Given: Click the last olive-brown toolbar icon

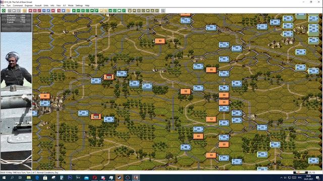Looking at the screenshot, I should [157, 11].
